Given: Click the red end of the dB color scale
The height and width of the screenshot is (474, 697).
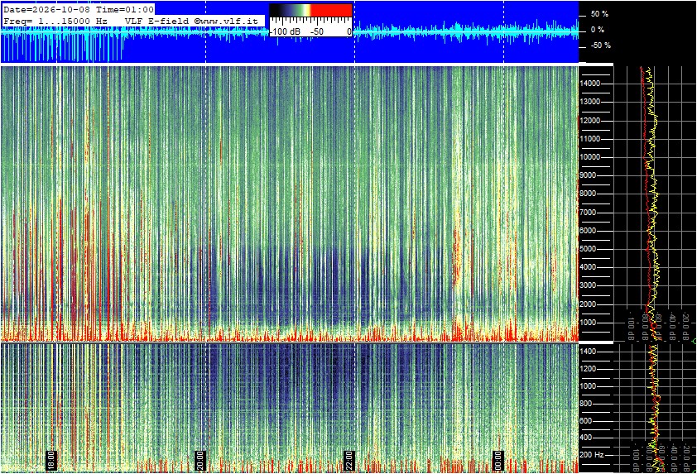Looking at the screenshot, I should (x=331, y=10).
